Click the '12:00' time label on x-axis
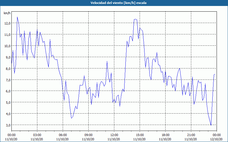Image resolution: width=228 pixels, height=142 pixels. pyautogui.click(x=114, y=135)
